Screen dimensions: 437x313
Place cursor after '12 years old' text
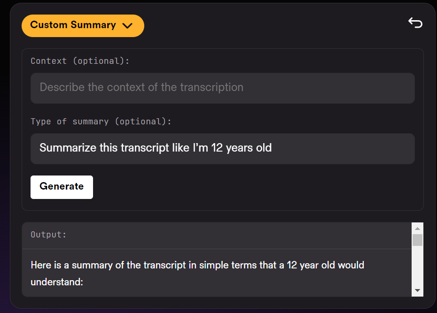pos(273,148)
